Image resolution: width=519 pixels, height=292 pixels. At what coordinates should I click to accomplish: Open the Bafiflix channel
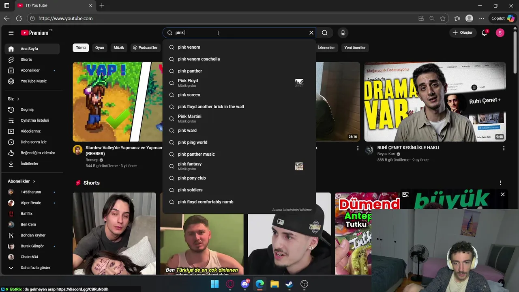32,214
